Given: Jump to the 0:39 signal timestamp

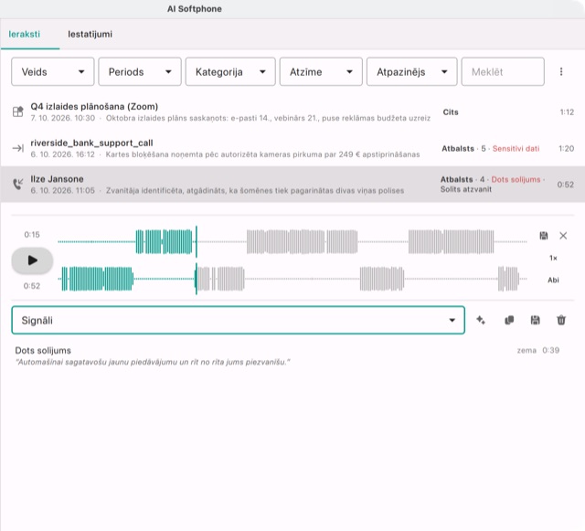Looking at the screenshot, I should [550, 350].
